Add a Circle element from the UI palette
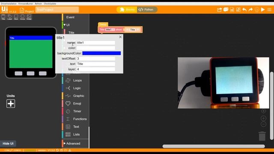Screen dimensions: 274x154 (x=23, y=17)
